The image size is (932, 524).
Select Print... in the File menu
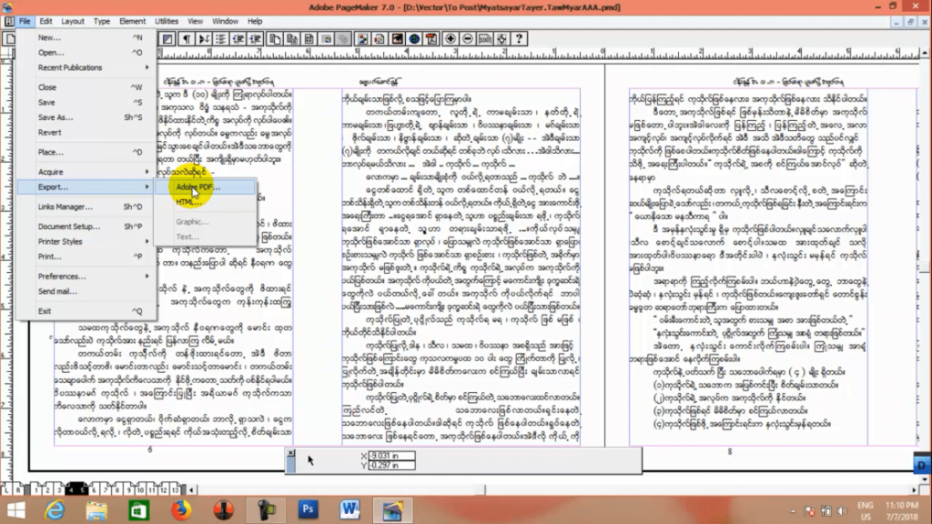[x=86, y=257]
